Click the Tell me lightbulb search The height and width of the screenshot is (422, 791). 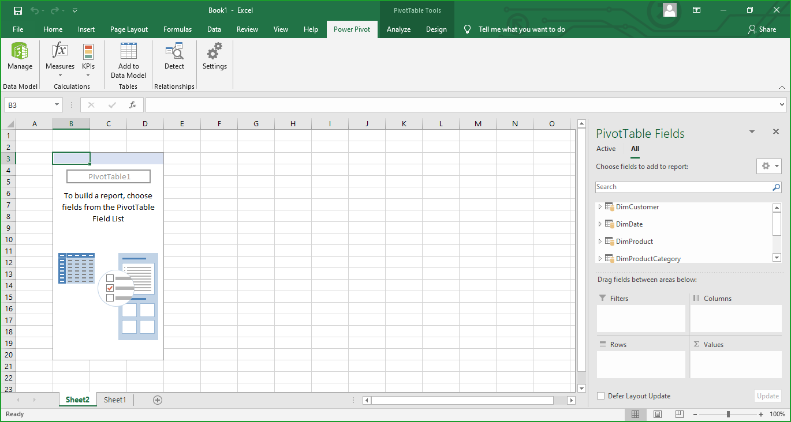coord(467,29)
